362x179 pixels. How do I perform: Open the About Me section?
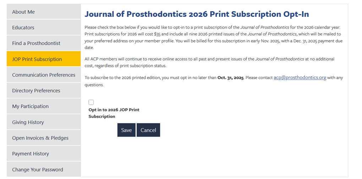coord(23,12)
